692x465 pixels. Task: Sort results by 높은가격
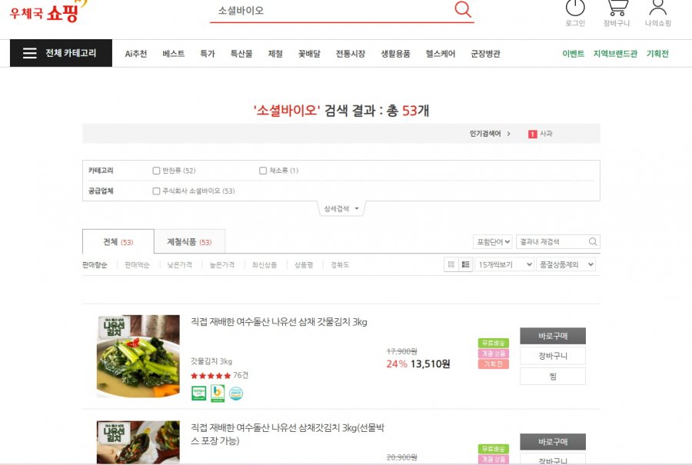click(222, 265)
